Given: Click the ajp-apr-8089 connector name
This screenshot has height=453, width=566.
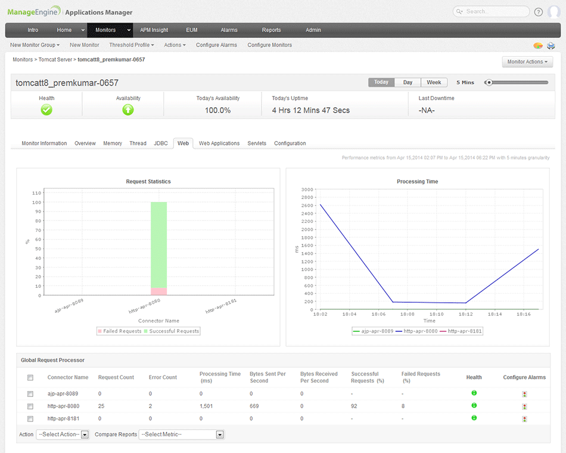Looking at the screenshot, I should coord(63,394).
